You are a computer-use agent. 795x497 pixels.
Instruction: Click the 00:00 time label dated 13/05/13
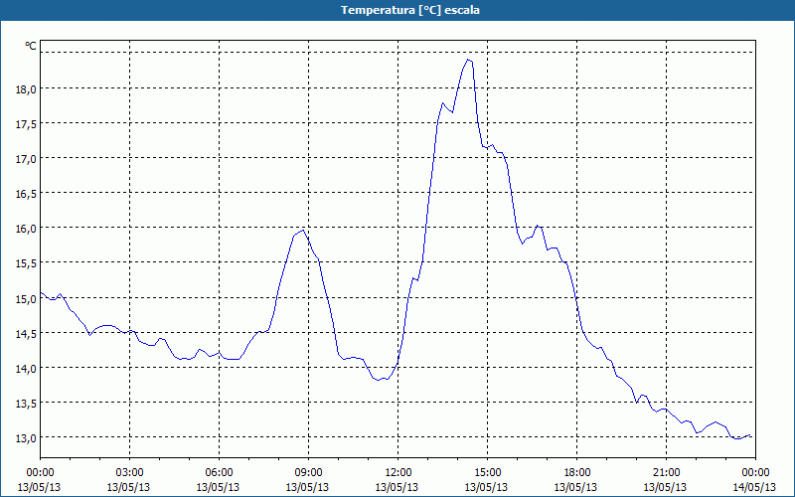[40, 473]
